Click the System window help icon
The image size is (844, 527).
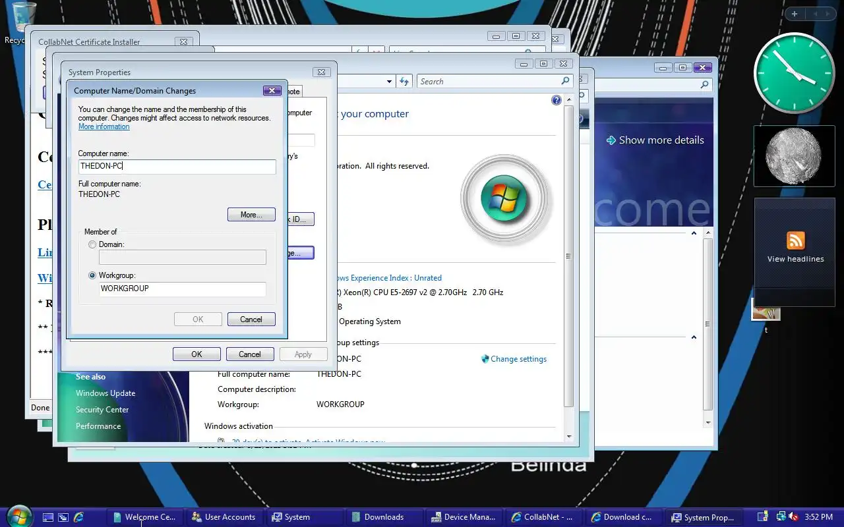click(557, 101)
